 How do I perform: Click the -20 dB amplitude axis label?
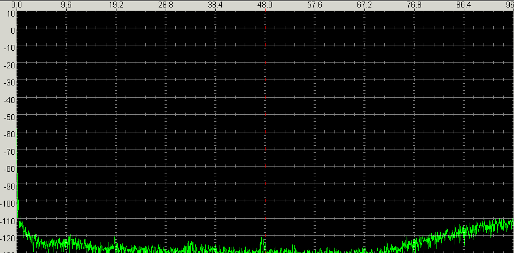(x=9, y=66)
